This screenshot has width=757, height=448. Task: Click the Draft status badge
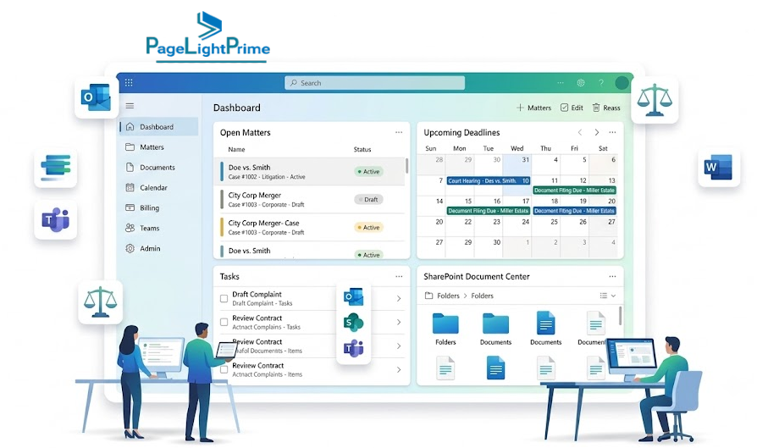click(369, 199)
